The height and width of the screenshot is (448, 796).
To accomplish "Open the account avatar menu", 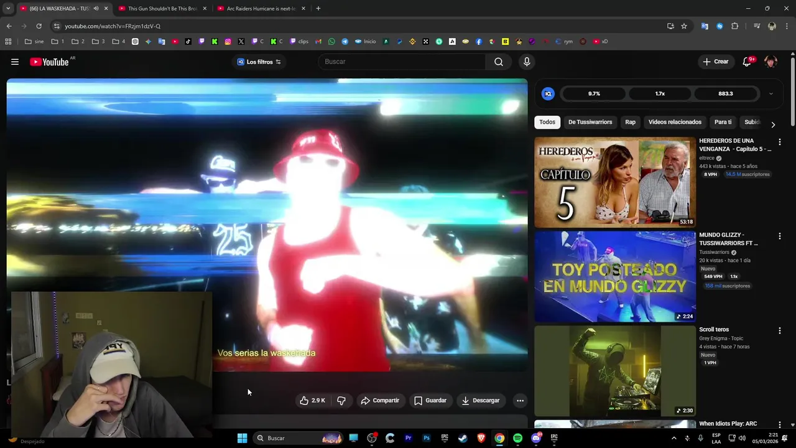I will coord(771,62).
